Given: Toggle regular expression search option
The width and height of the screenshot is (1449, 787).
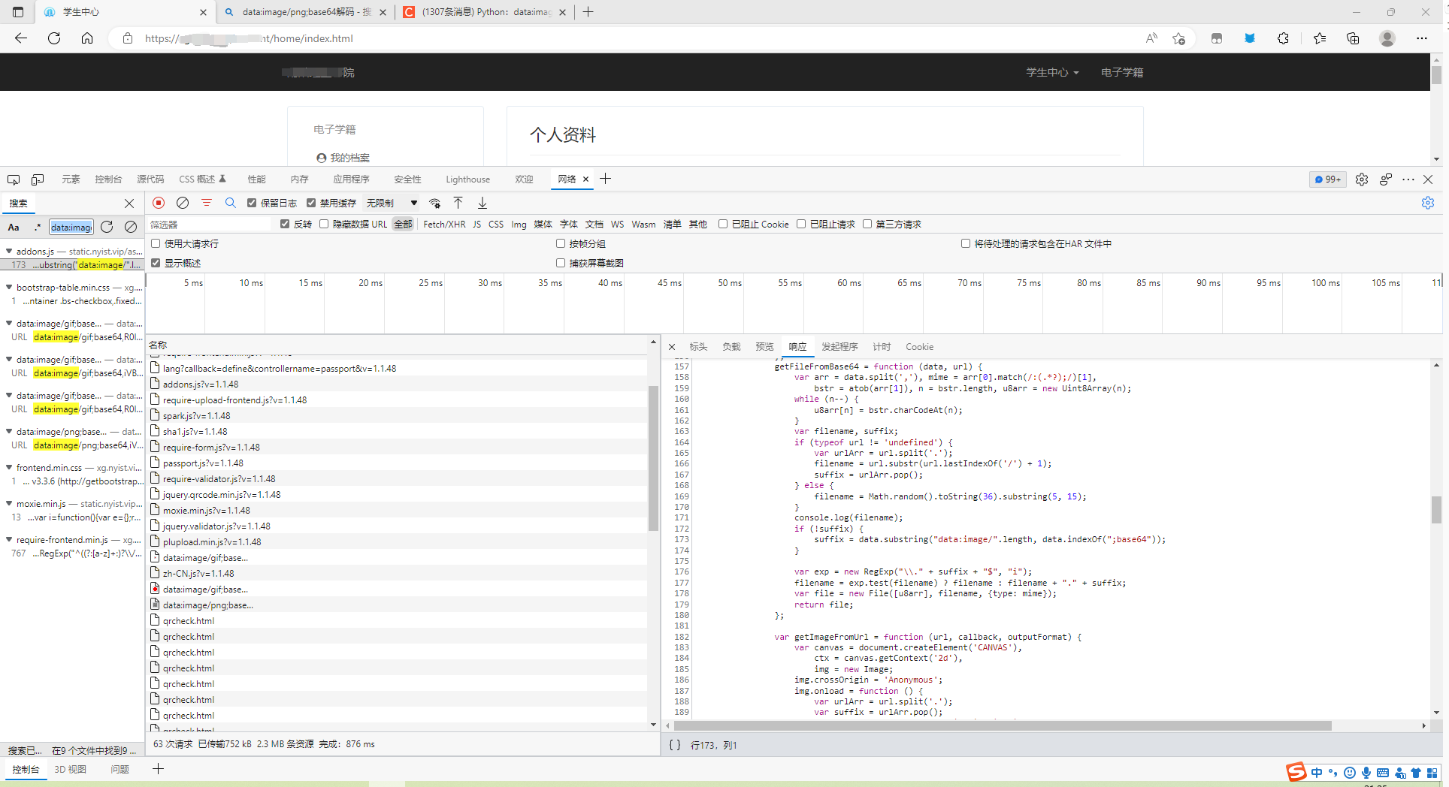Looking at the screenshot, I should coord(37,227).
